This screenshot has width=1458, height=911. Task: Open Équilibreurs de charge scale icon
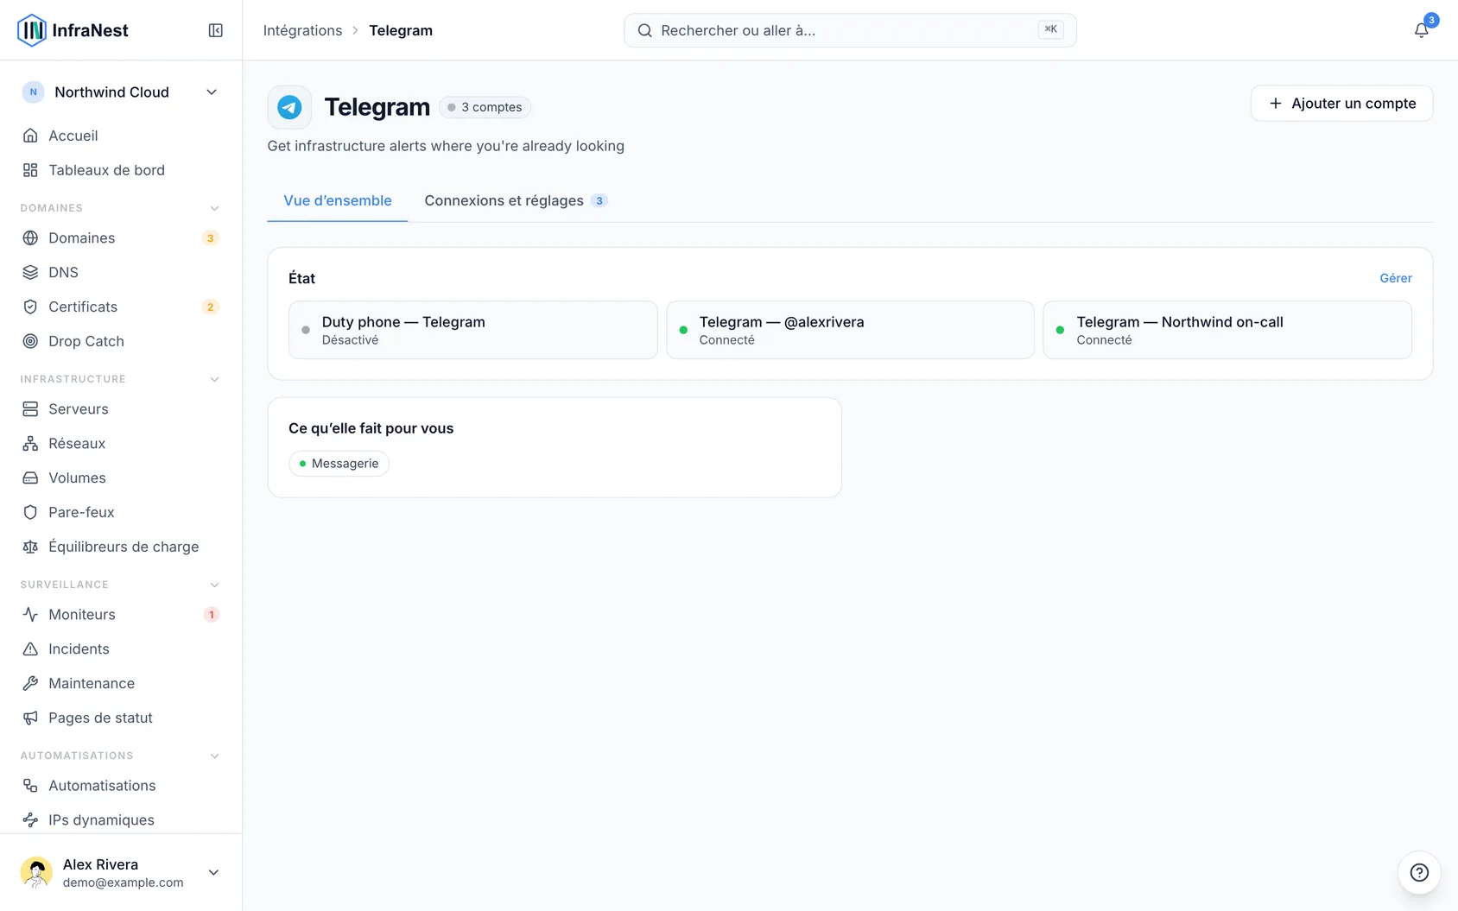point(30,547)
